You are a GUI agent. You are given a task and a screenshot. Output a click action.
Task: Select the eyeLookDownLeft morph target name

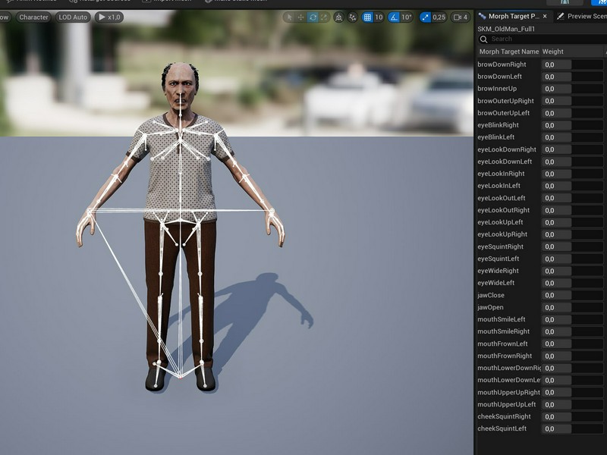click(x=505, y=162)
